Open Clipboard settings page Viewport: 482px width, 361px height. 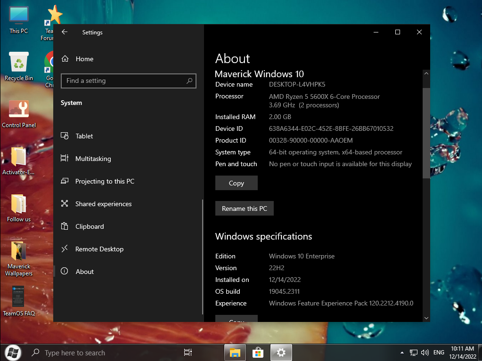coord(89,226)
